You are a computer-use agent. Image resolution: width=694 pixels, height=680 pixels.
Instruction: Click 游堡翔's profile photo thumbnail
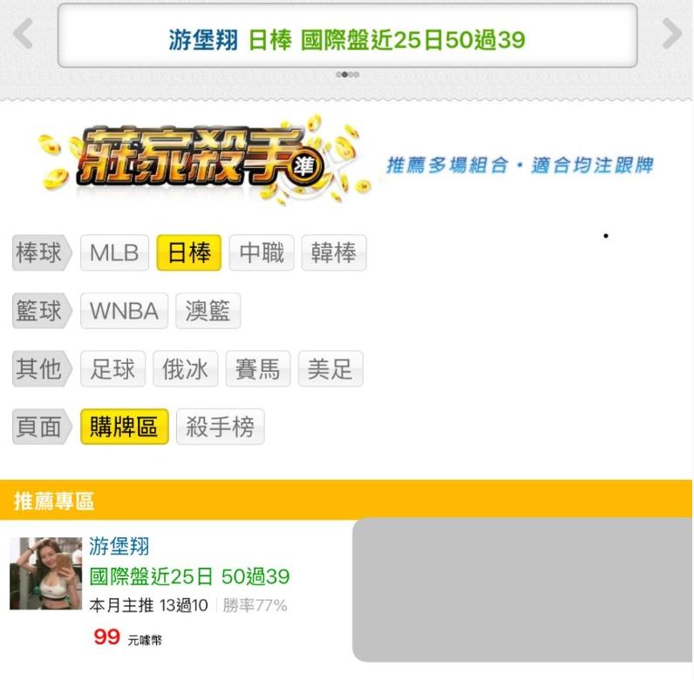click(45, 574)
